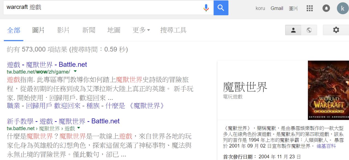The width and height of the screenshot is (349, 160).
Task: Open the 遊戲 - 魔獸世界 - Battle.net result
Action: point(47,65)
